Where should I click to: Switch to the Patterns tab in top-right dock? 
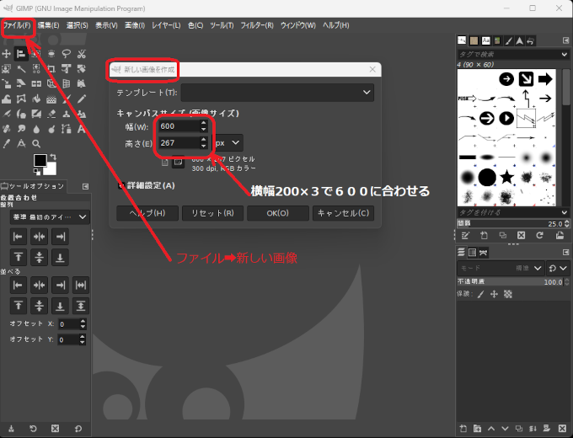click(474, 40)
